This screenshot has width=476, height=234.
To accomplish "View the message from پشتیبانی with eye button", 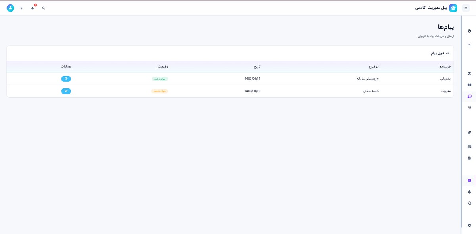I will click(x=66, y=79).
